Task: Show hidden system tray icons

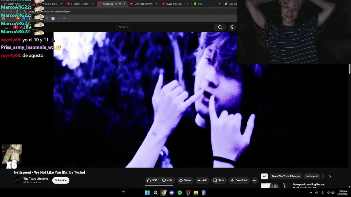Action: pyautogui.click(x=311, y=193)
